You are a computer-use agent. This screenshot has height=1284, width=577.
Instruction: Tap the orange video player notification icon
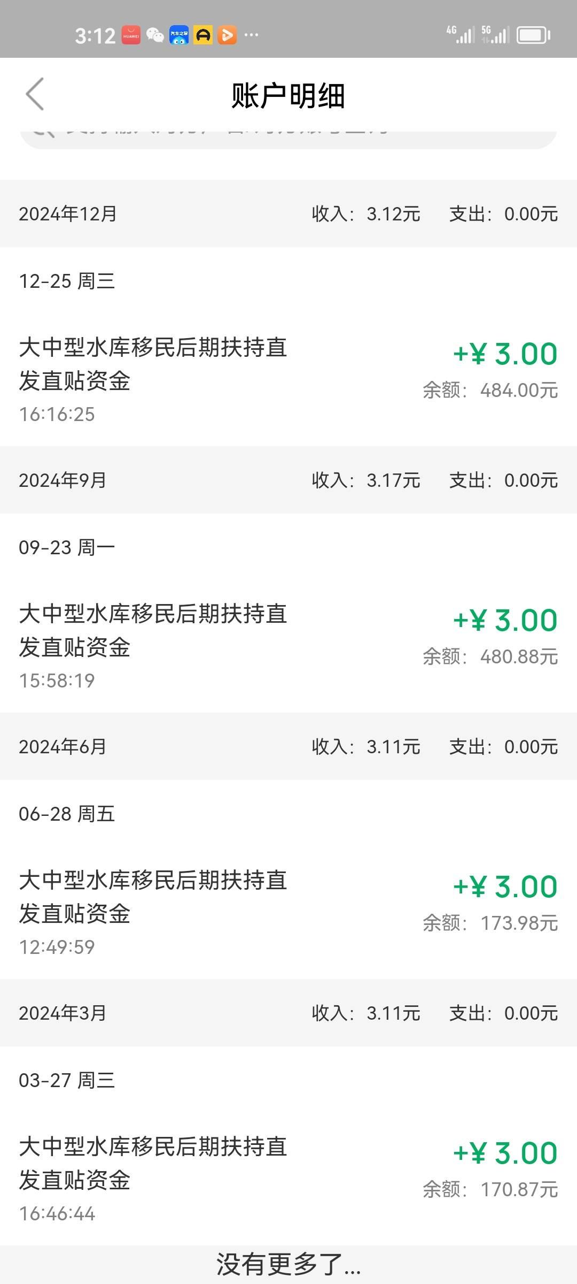point(227,35)
